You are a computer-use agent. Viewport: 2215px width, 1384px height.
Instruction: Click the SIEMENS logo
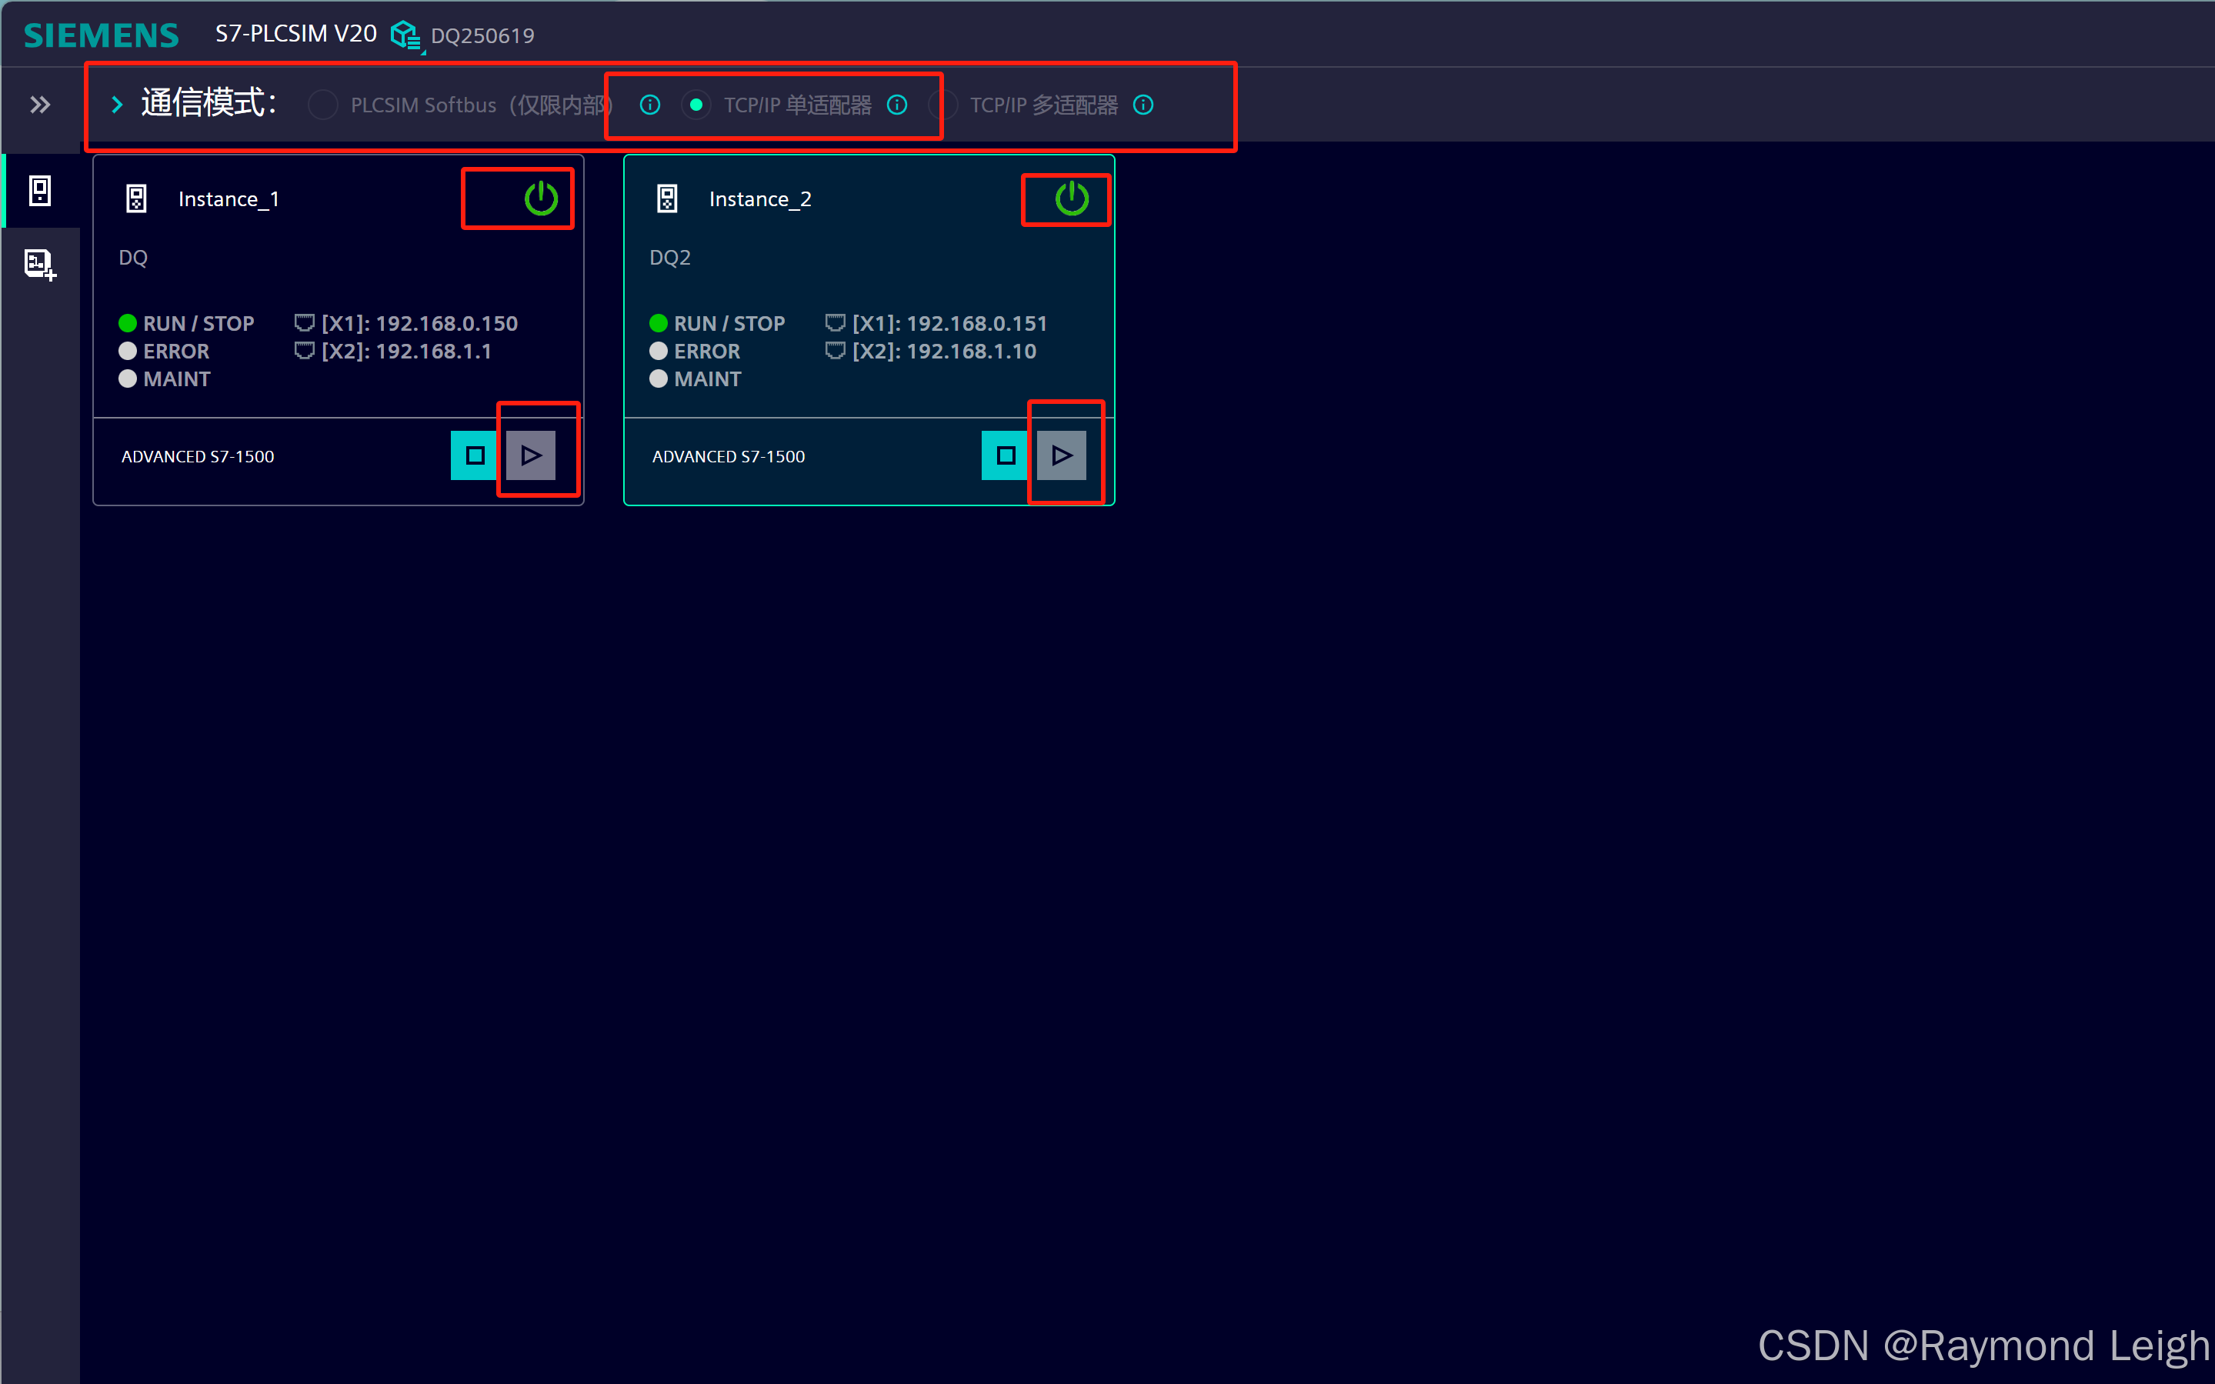click(101, 34)
